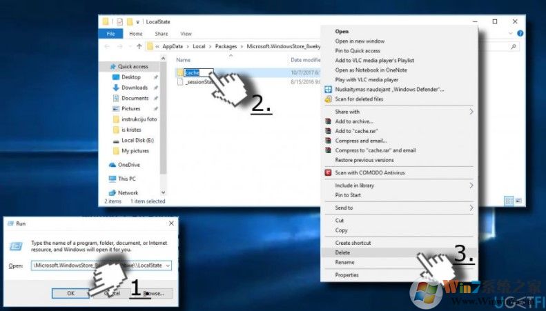Choose Cut in context menu

point(339,221)
